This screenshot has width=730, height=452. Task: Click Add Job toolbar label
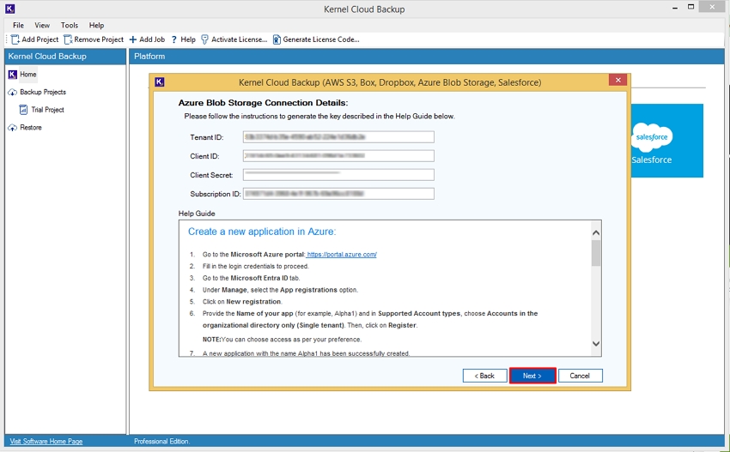click(x=152, y=39)
